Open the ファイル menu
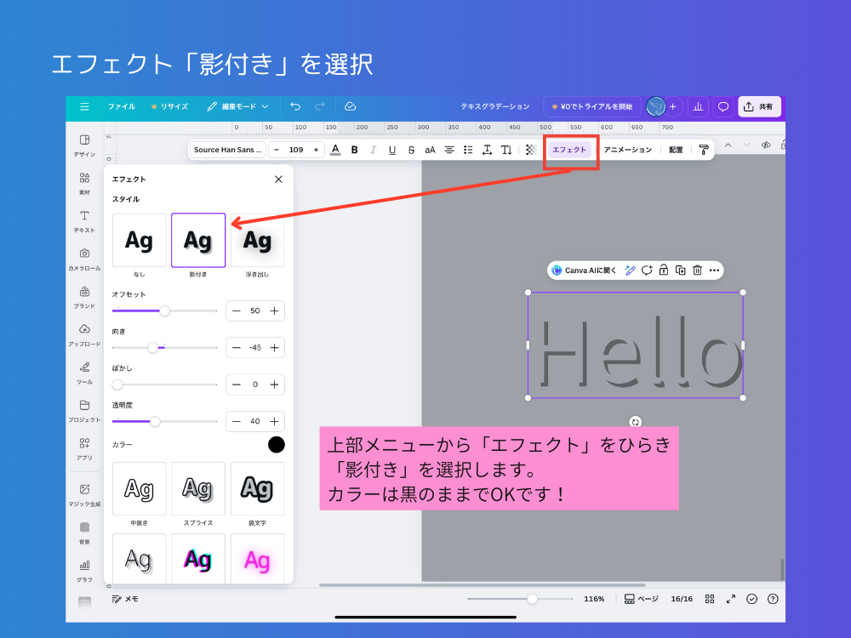 point(121,106)
